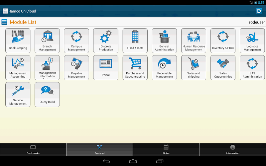Launch Management Information System module

click(47, 68)
